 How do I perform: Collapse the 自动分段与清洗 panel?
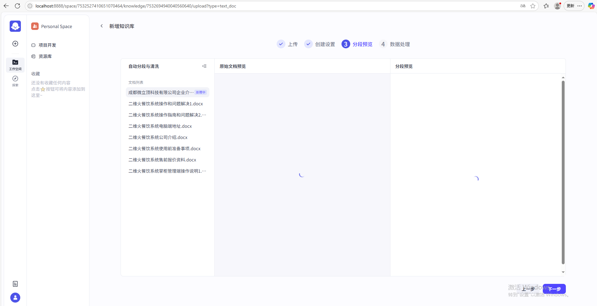point(204,66)
